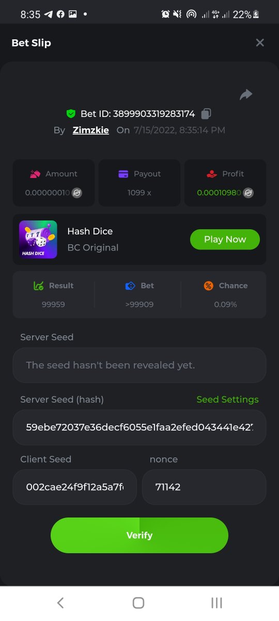Open Zimzkie user profile link

[91, 130]
